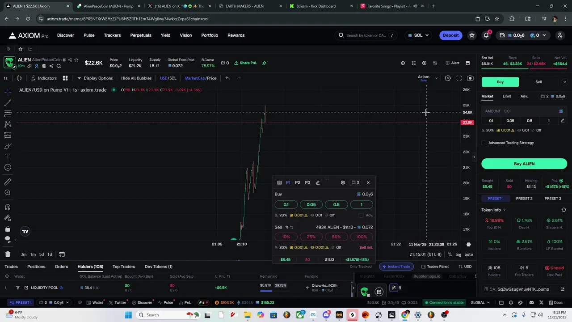This screenshot has width=572, height=322.
Task: Select the text annotation tool
Action: click(8, 157)
